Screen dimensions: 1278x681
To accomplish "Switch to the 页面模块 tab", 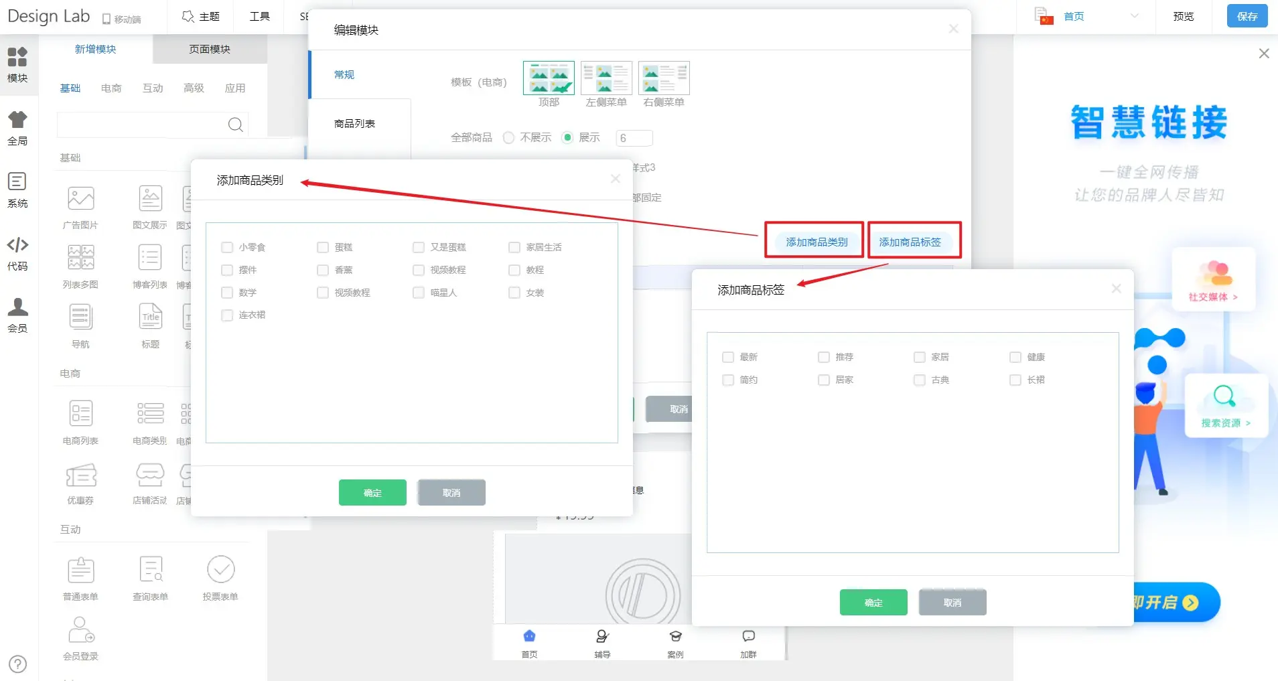I will [x=210, y=49].
